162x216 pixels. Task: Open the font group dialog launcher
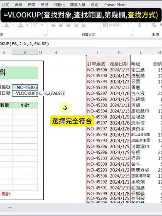(x=45, y=35)
